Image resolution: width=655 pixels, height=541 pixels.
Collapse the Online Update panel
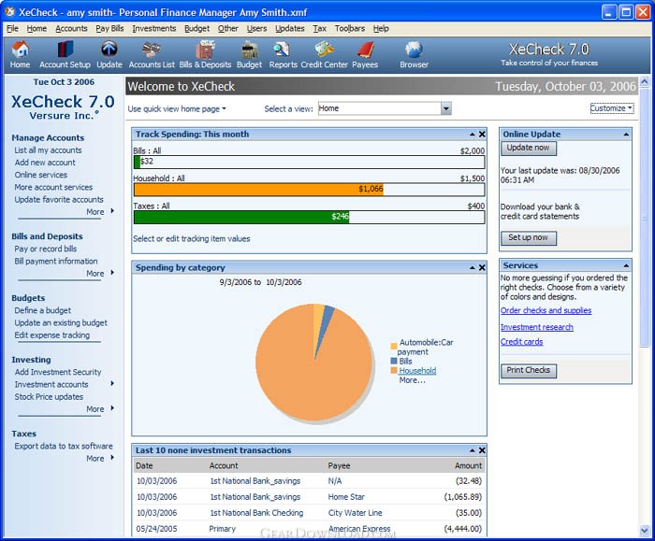coord(626,135)
